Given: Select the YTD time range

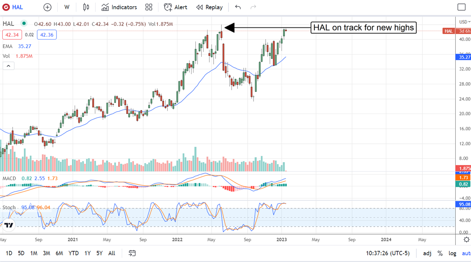Looking at the screenshot, I should coord(73,253).
